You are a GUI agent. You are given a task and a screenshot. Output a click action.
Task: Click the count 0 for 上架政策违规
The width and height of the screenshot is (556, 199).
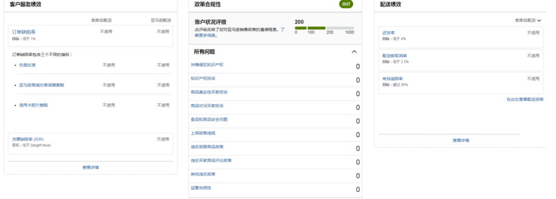[358, 135]
